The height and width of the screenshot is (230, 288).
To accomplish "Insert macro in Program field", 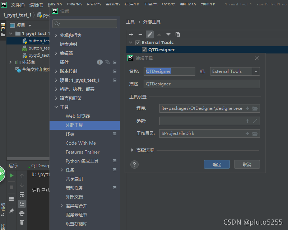I will pyautogui.click(x=247, y=108).
